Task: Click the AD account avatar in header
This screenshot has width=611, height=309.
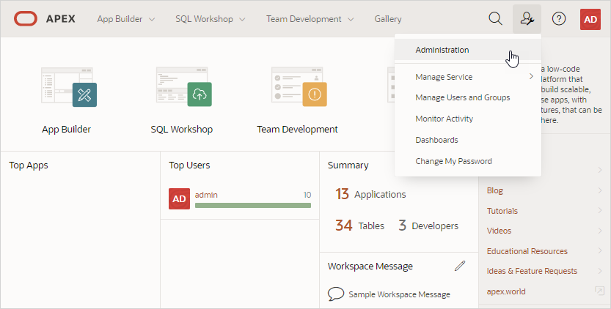Action: pyautogui.click(x=590, y=18)
